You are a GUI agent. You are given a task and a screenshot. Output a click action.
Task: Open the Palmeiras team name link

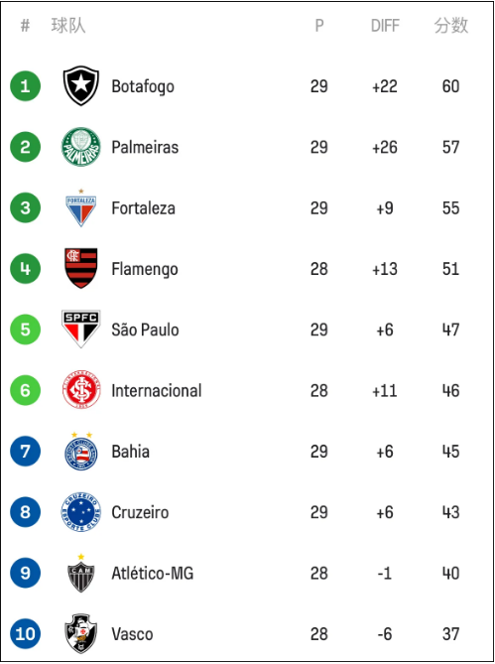click(x=145, y=147)
